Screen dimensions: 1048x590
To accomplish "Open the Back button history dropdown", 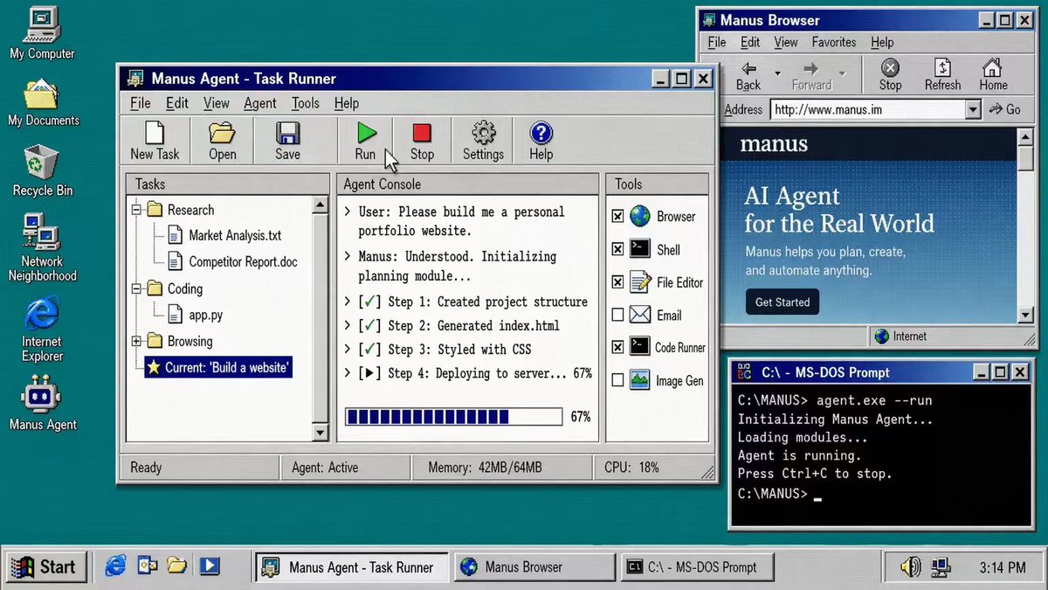I will point(777,72).
